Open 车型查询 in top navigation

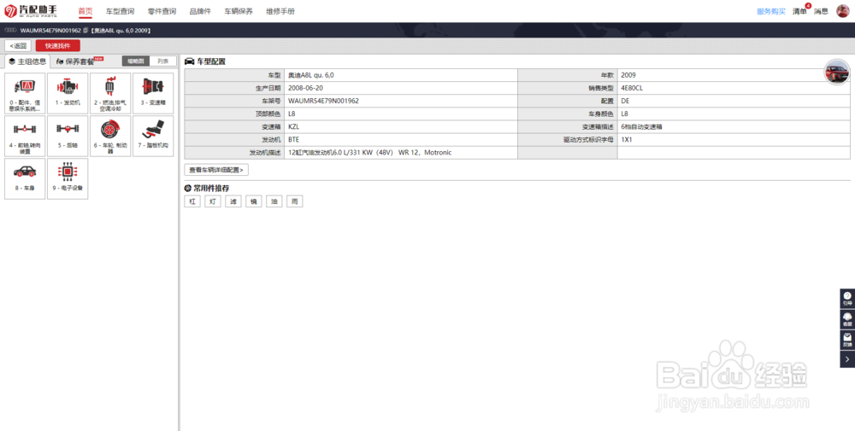click(x=120, y=11)
